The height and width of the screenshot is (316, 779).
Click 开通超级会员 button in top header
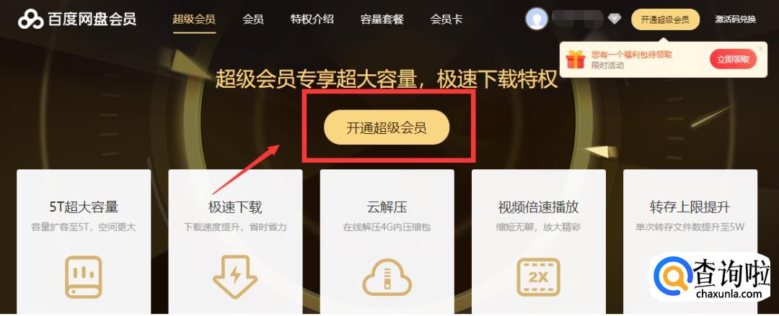[x=665, y=20]
